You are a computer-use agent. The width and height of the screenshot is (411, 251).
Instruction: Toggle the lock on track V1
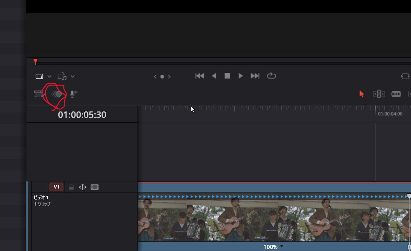coord(71,187)
